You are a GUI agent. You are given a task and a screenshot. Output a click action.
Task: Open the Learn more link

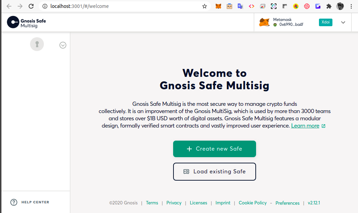[305, 126]
